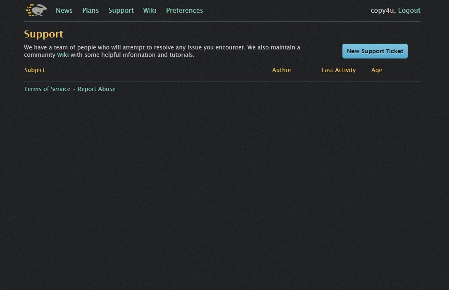Click the rabbit logo icon
449x290 pixels.
pyautogui.click(x=36, y=10)
